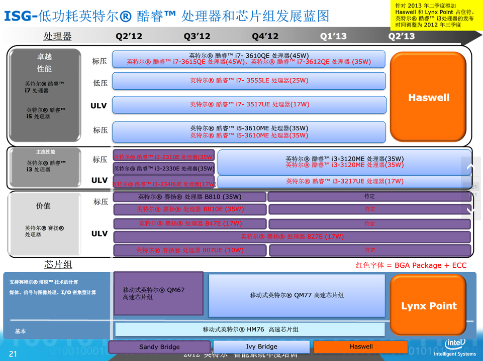
Task: Select the i7-3555LE 25W processor bar
Action: pyautogui.click(x=249, y=81)
